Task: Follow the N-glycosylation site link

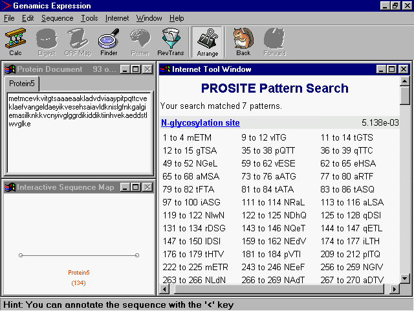Action: click(201, 122)
